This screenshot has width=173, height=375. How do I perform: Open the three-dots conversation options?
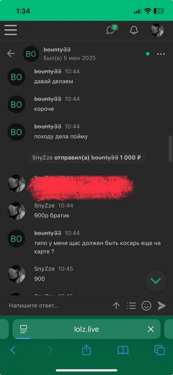pyautogui.click(x=161, y=54)
